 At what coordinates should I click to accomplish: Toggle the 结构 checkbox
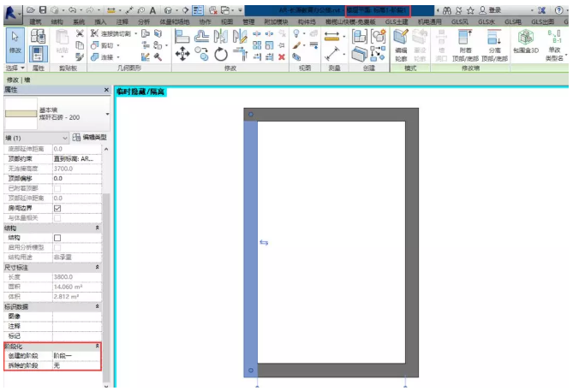(57, 238)
